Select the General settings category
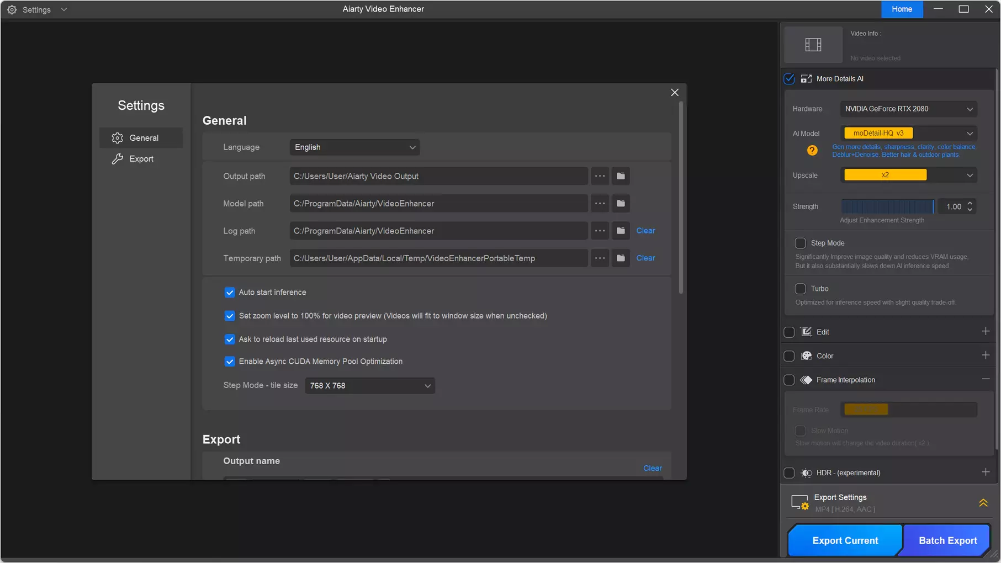This screenshot has height=563, width=1001. pos(141,138)
